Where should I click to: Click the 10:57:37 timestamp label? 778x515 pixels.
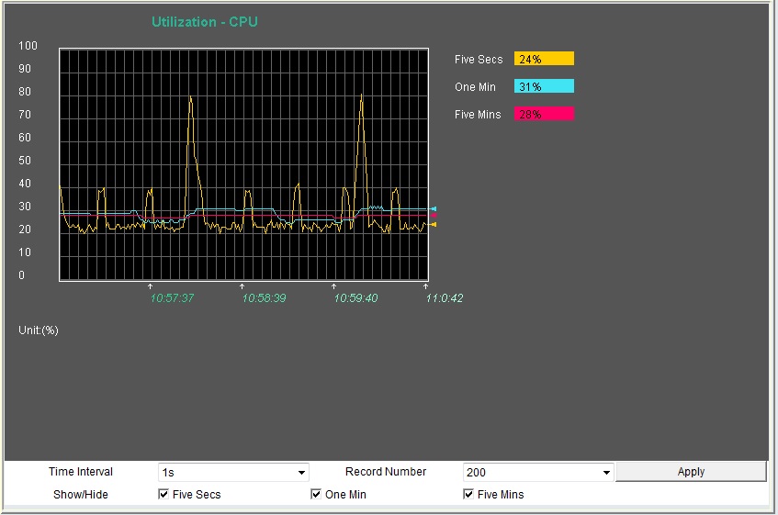click(x=172, y=298)
